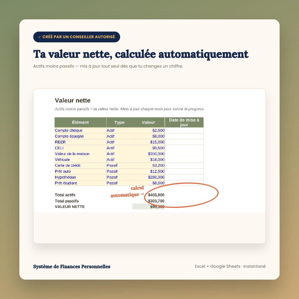Click the "Total passifs" label

(x=66, y=201)
